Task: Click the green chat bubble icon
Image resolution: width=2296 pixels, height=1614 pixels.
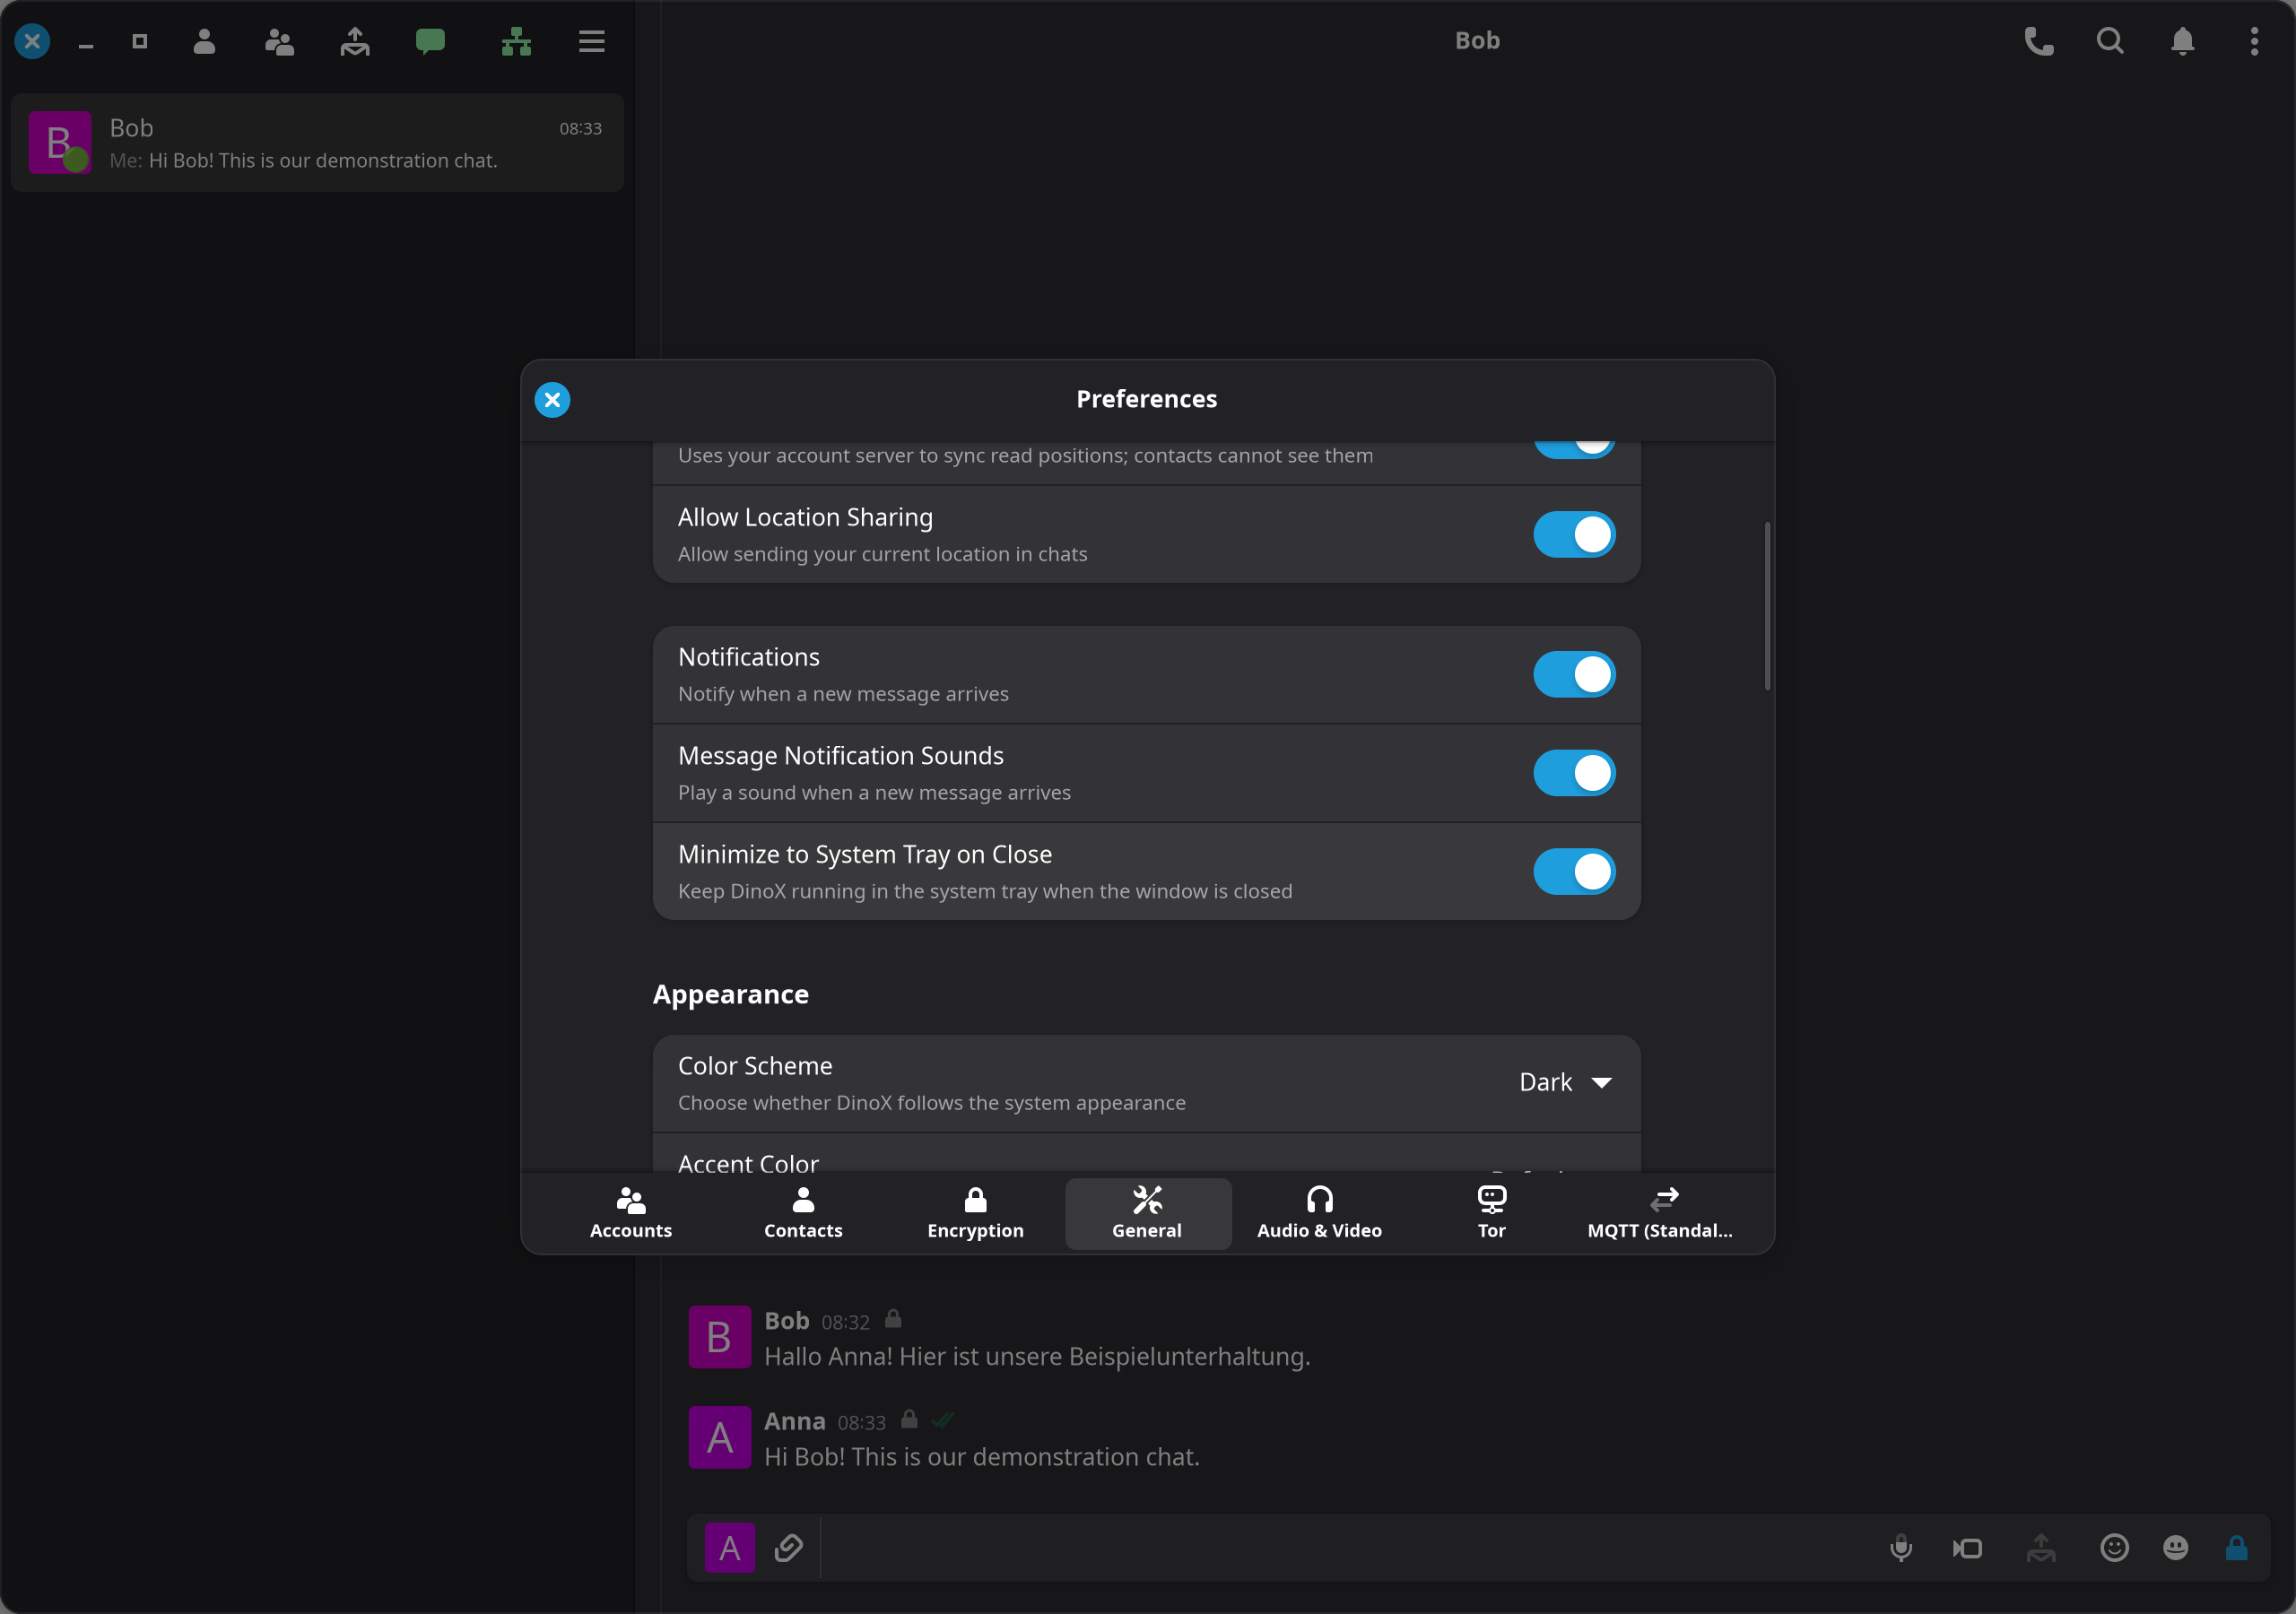Action: point(430,41)
